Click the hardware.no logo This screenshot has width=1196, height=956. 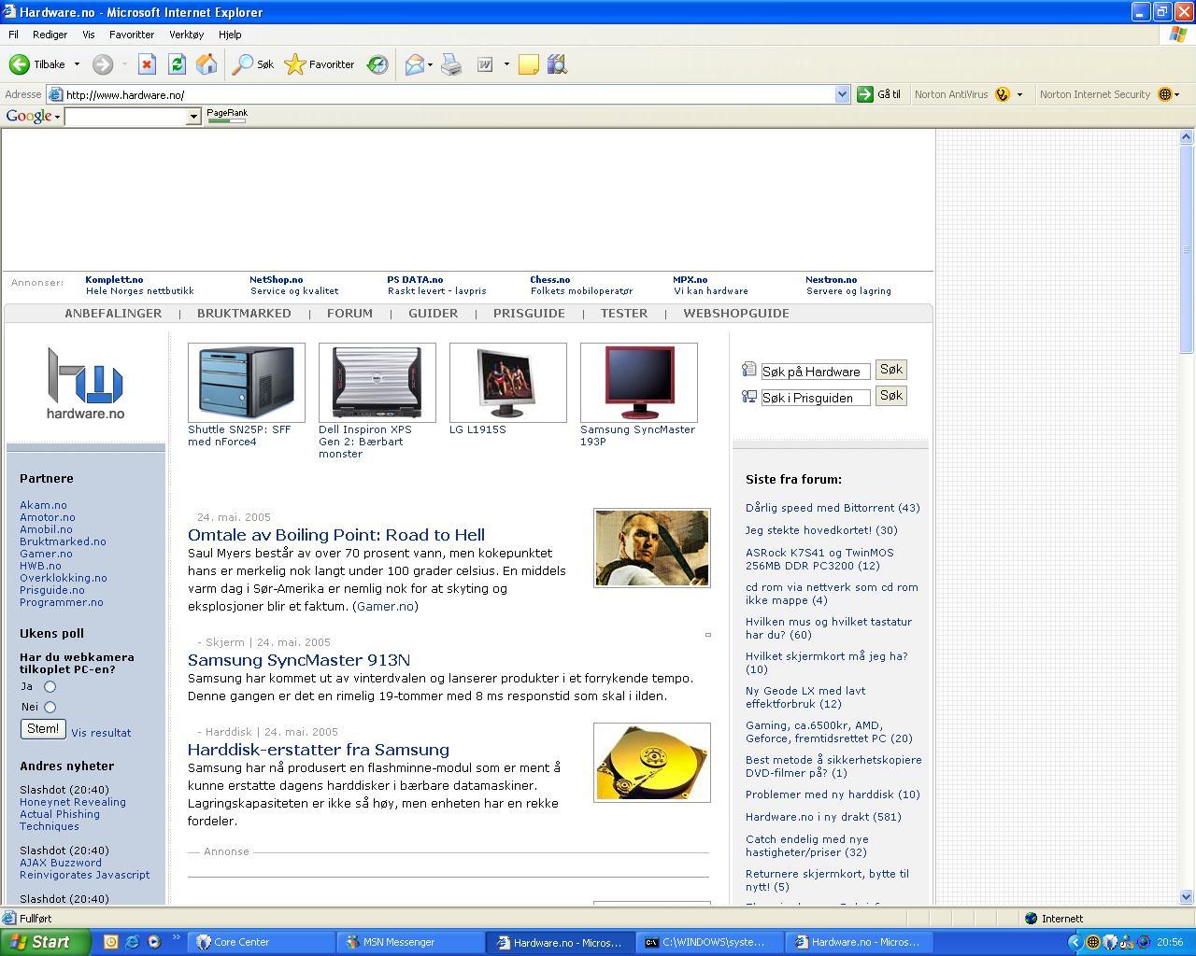(x=85, y=384)
